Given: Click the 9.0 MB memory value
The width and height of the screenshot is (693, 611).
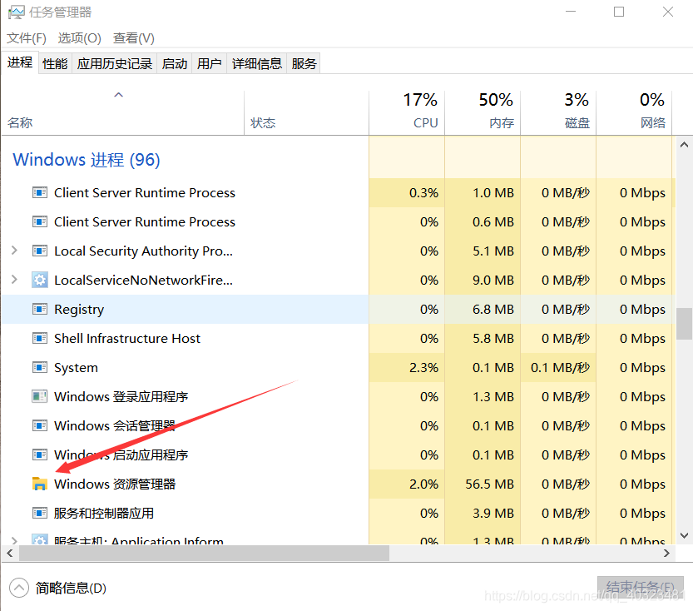Looking at the screenshot, I should pos(493,281).
